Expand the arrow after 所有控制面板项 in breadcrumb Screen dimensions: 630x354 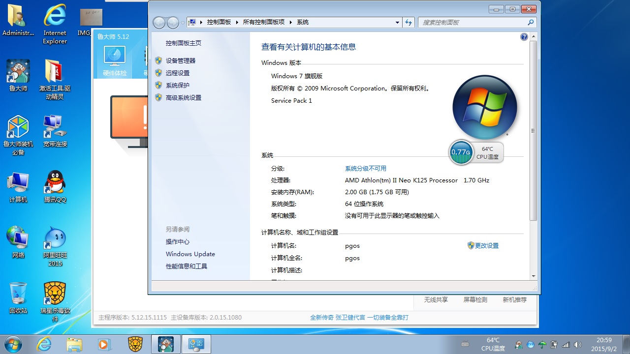[x=291, y=22]
